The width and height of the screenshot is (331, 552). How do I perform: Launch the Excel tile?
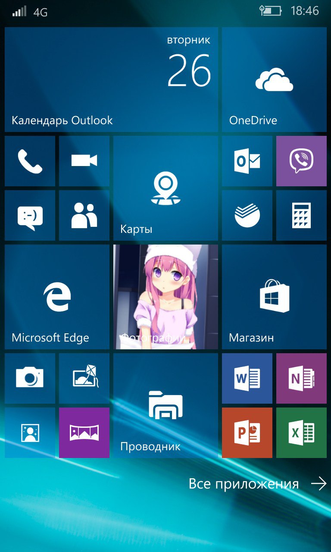tap(301, 433)
